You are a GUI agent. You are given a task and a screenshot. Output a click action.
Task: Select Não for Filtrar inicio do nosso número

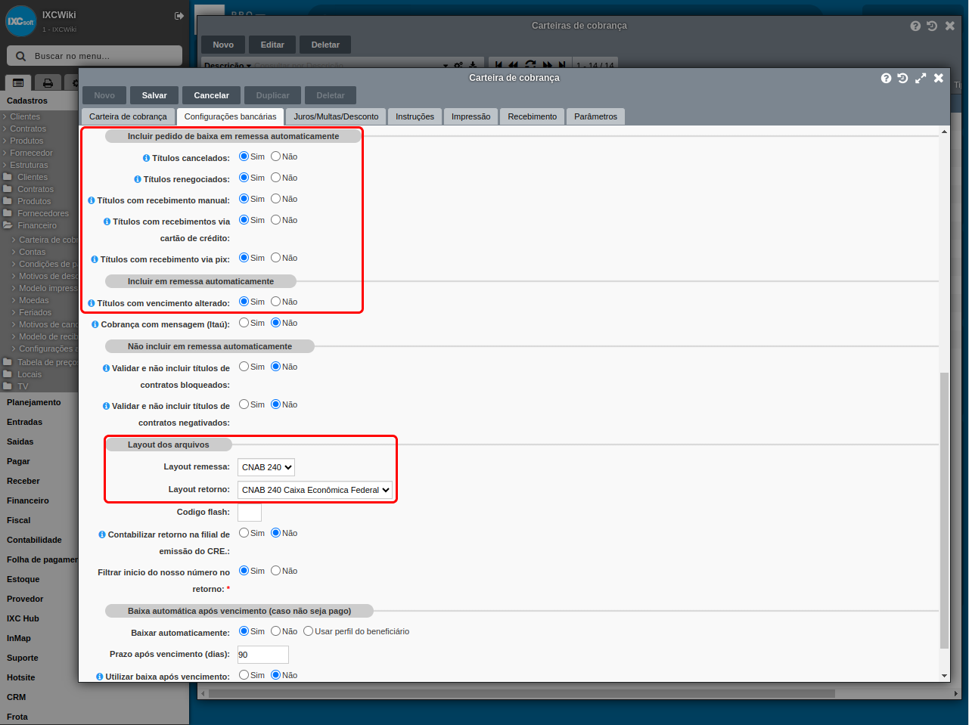275,571
